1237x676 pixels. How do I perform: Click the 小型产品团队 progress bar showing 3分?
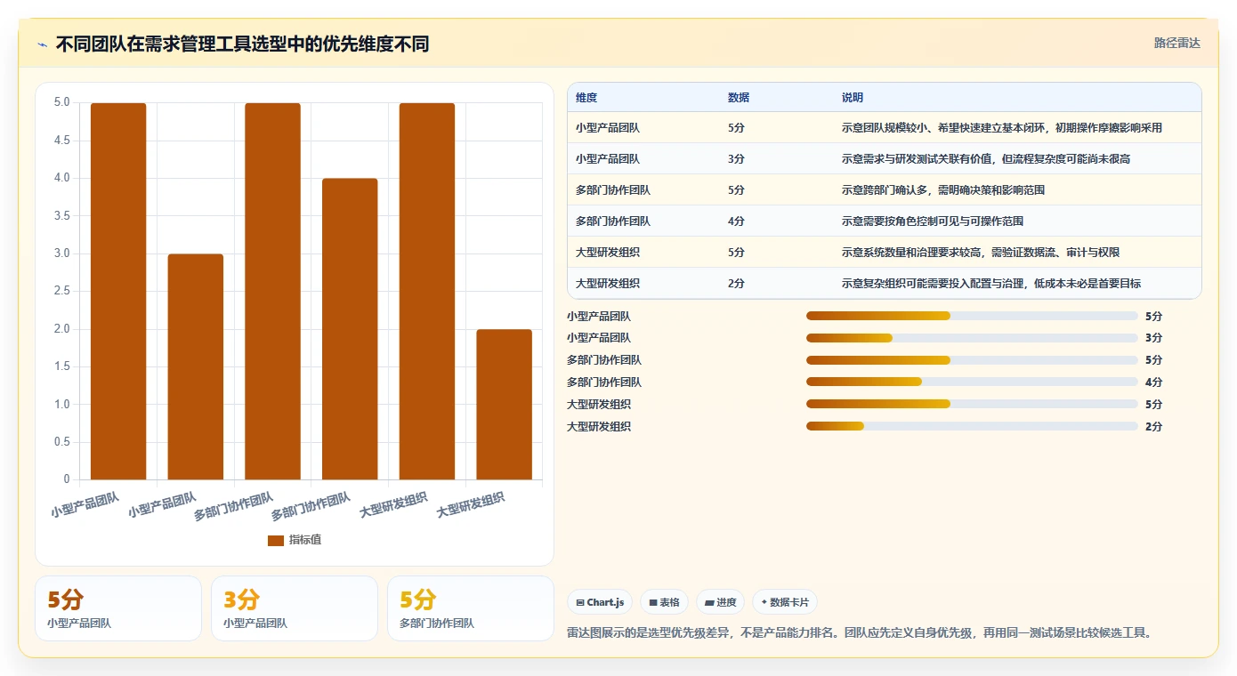coord(972,338)
